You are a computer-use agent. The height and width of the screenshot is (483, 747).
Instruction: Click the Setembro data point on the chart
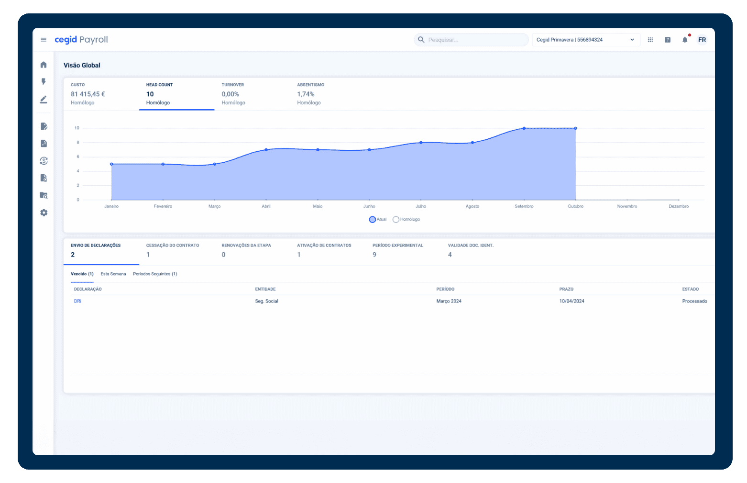[524, 128]
